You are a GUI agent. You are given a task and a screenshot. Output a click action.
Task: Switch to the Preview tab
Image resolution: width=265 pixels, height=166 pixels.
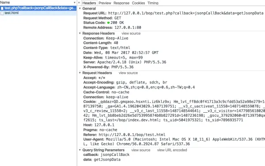(x=105, y=3)
